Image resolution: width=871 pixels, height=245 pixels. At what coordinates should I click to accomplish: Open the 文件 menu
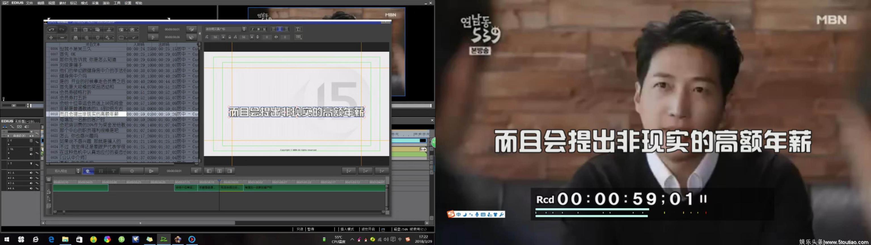30,3
